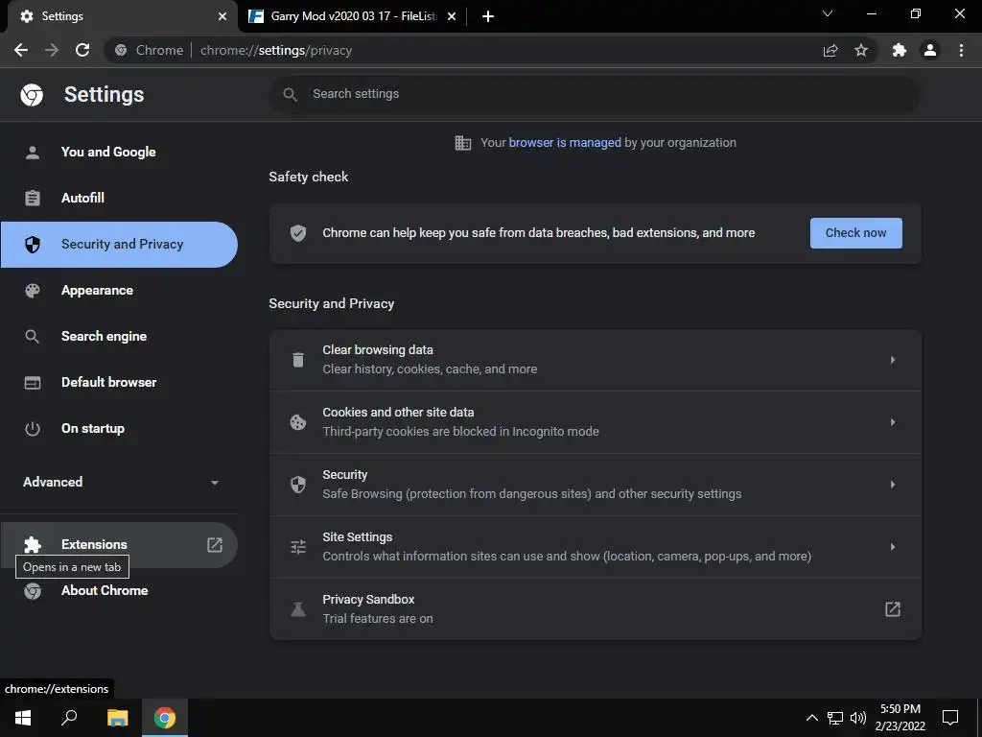The image size is (982, 737).
Task: Open the Windows Start menu
Action: 23,718
